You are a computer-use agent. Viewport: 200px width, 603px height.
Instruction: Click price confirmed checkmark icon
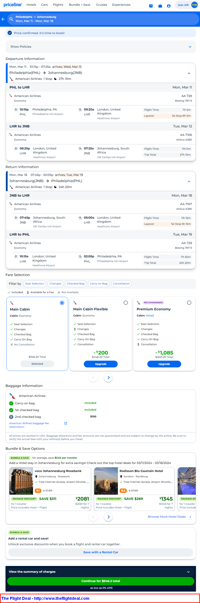10,33
